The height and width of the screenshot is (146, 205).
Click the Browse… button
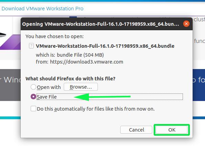pos(81,87)
